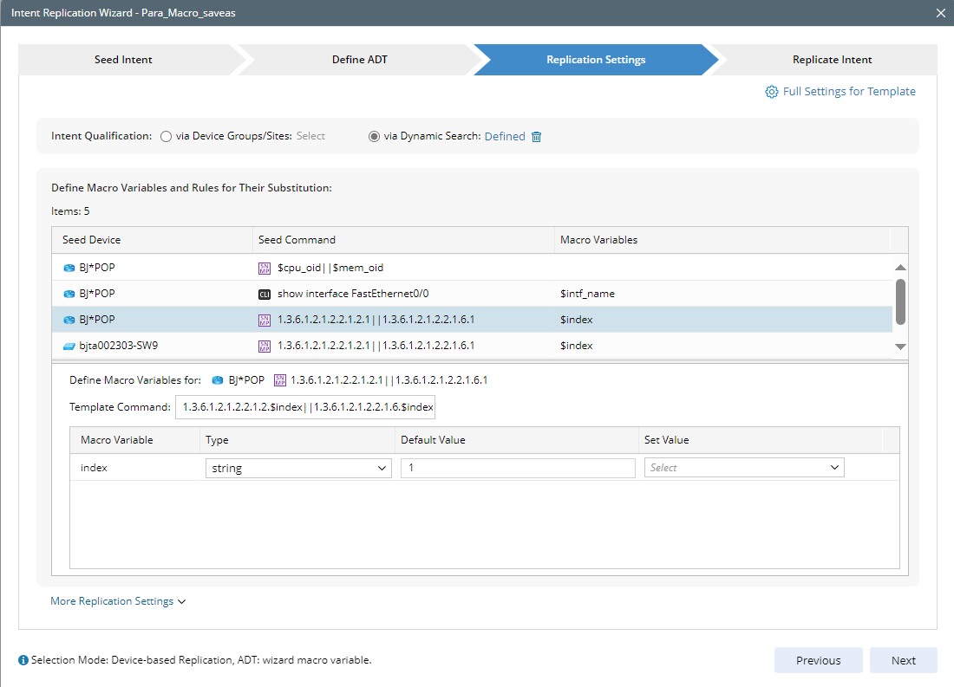Viewport: 954px width, 687px height.
Task: Open the Type dropdown set to string
Action: 298,468
